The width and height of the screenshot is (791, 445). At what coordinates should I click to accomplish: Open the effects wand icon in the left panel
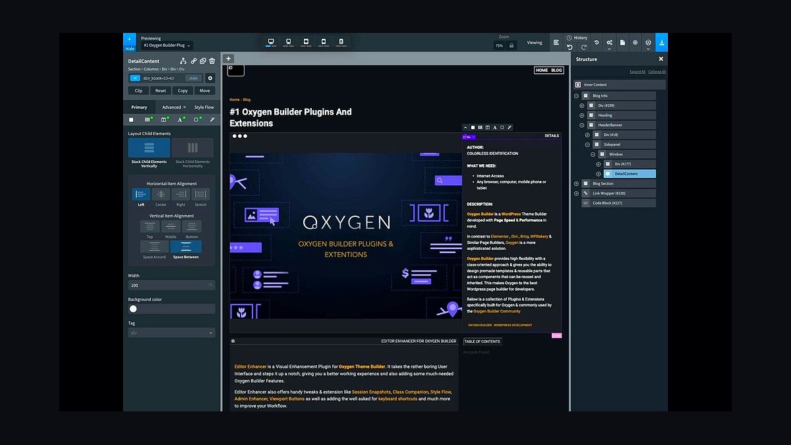(212, 119)
